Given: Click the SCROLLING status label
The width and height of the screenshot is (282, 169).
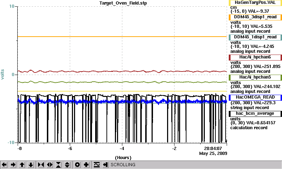Looking at the screenshot, I should click(123, 165).
